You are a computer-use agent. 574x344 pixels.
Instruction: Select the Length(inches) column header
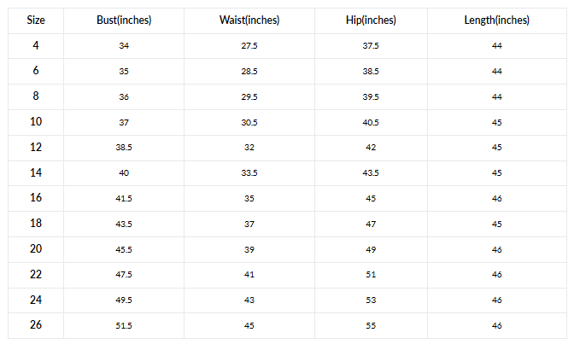[496, 20]
